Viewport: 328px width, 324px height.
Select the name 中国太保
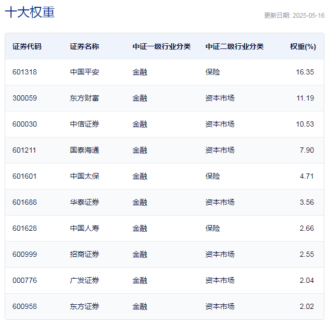[x=84, y=176]
